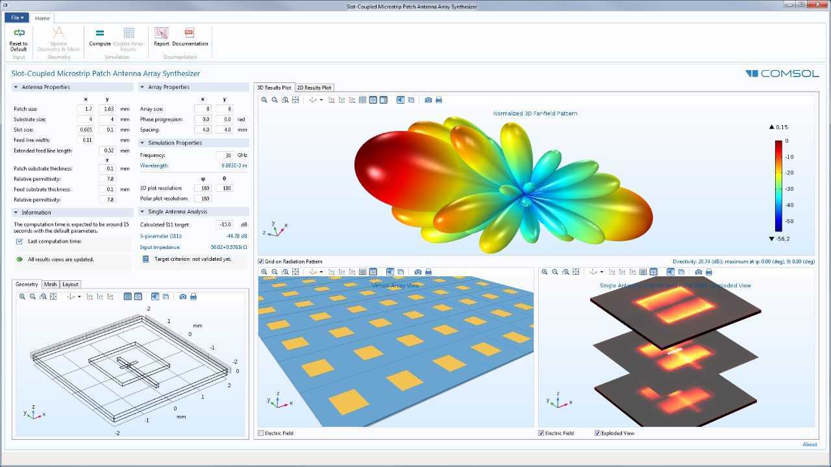Image resolution: width=831 pixels, height=467 pixels.
Task: Select the Zoom Extents icon in 3D Results toolbar
Action: click(295, 99)
